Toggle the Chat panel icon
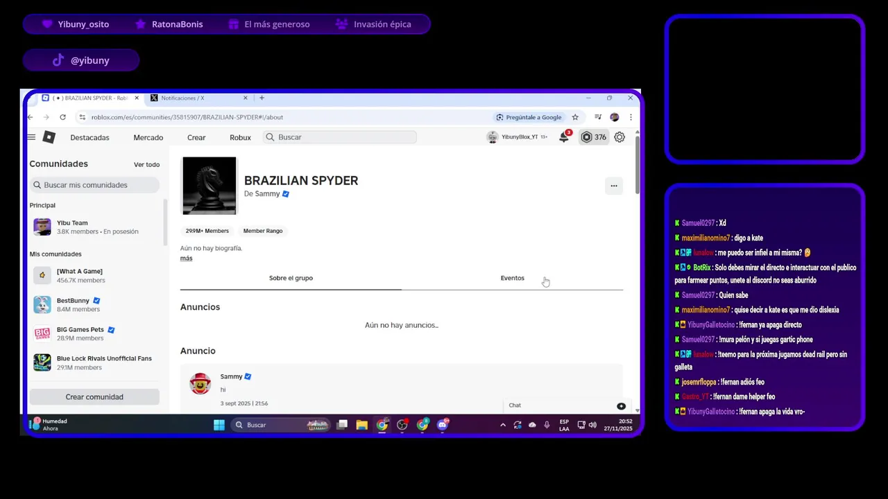This screenshot has height=499, width=888. pos(621,406)
